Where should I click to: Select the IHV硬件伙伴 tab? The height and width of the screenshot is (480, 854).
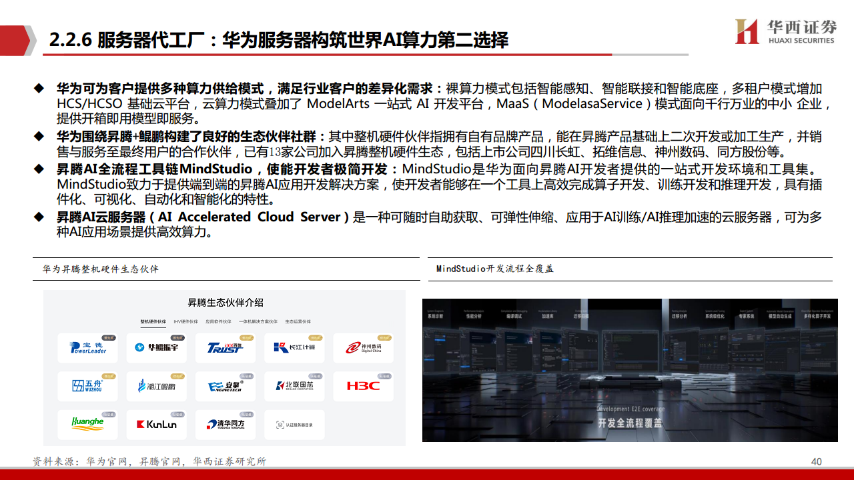[x=186, y=321]
